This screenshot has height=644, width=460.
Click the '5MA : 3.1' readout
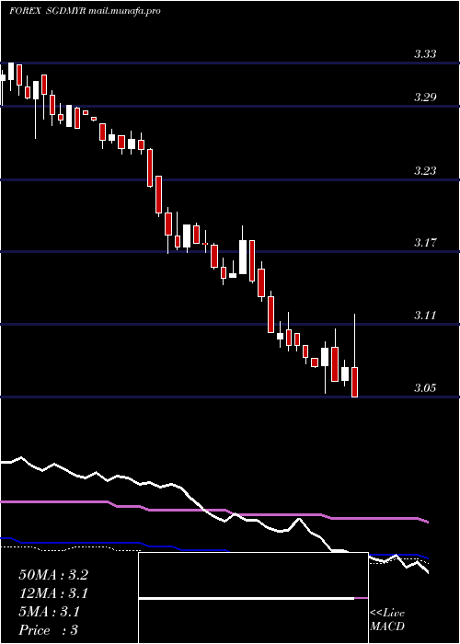click(50, 612)
